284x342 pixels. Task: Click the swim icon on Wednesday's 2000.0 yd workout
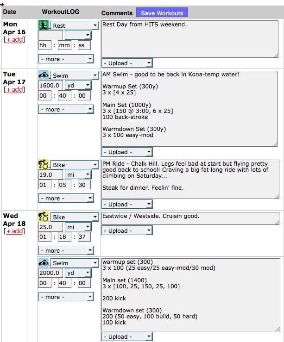pyautogui.click(x=44, y=262)
